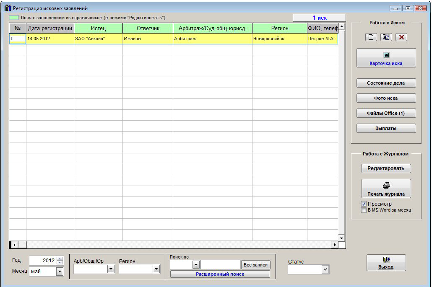Open Фото иска
The image size is (432, 287).
pyautogui.click(x=386, y=98)
